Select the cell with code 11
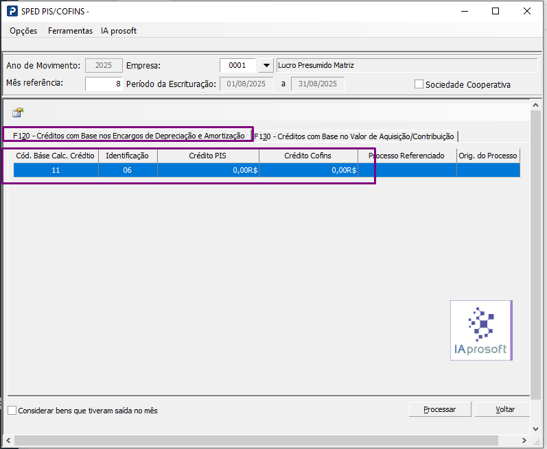Image resolution: width=547 pixels, height=449 pixels. (56, 170)
